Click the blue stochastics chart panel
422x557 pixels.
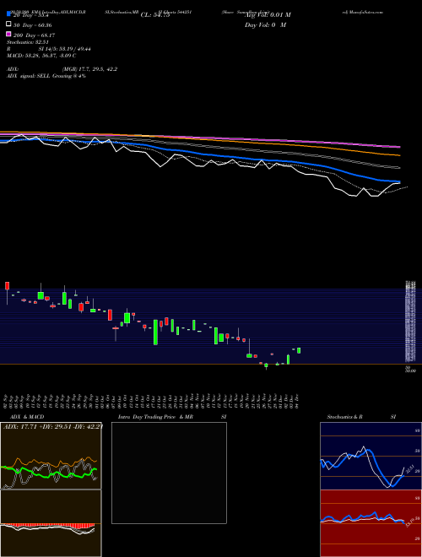click(371, 456)
